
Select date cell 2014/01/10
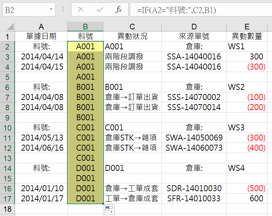coord(41,189)
